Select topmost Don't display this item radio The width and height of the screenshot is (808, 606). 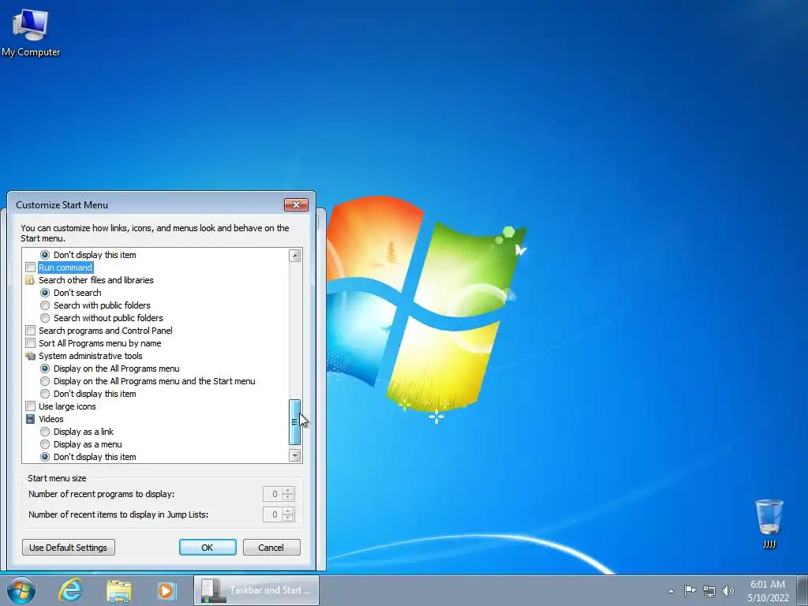click(x=45, y=255)
